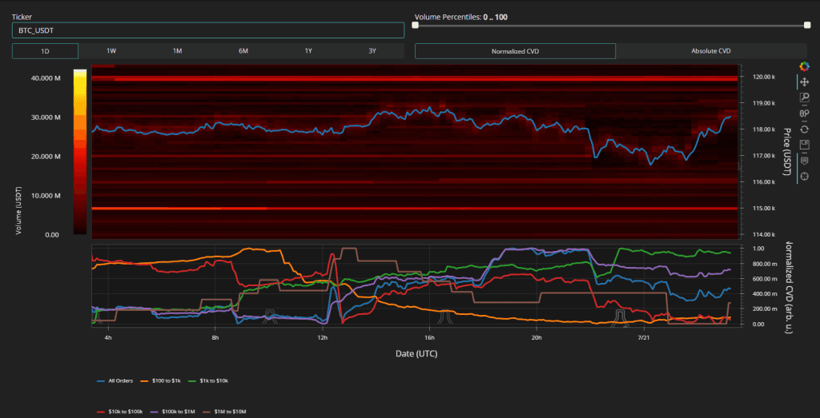Image resolution: width=820 pixels, height=418 pixels.
Task: Toggle the Hover tooltip tool
Action: [804, 161]
